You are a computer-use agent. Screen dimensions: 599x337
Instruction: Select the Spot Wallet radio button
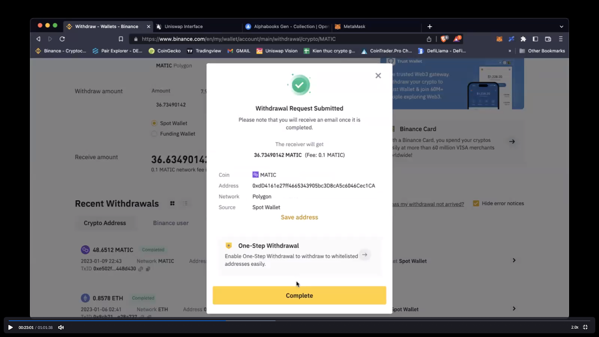[154, 123]
